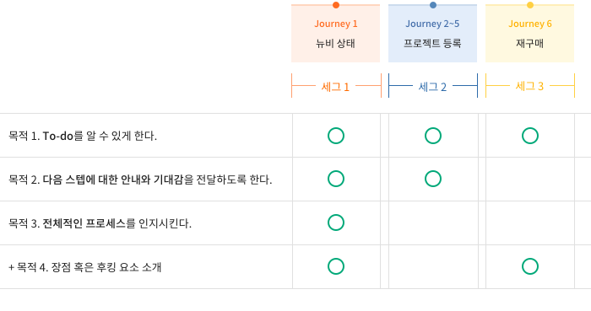
Task: Click the orange 세그 1 label
Action: click(335, 87)
